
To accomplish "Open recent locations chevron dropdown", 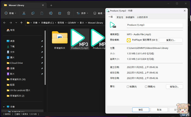I will (16, 23).
